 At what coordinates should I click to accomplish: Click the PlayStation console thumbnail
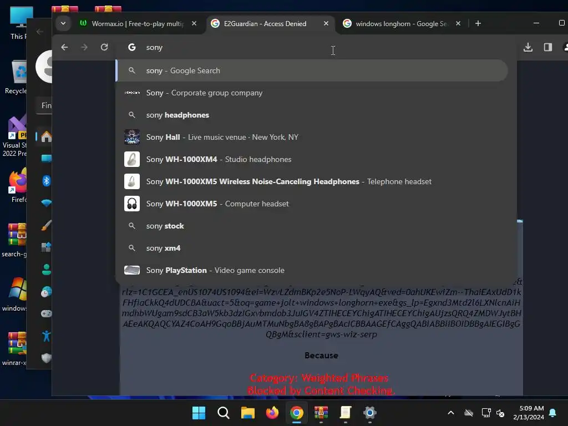[132, 270]
